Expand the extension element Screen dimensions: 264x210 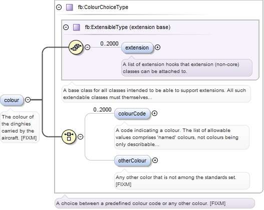click(x=157, y=47)
